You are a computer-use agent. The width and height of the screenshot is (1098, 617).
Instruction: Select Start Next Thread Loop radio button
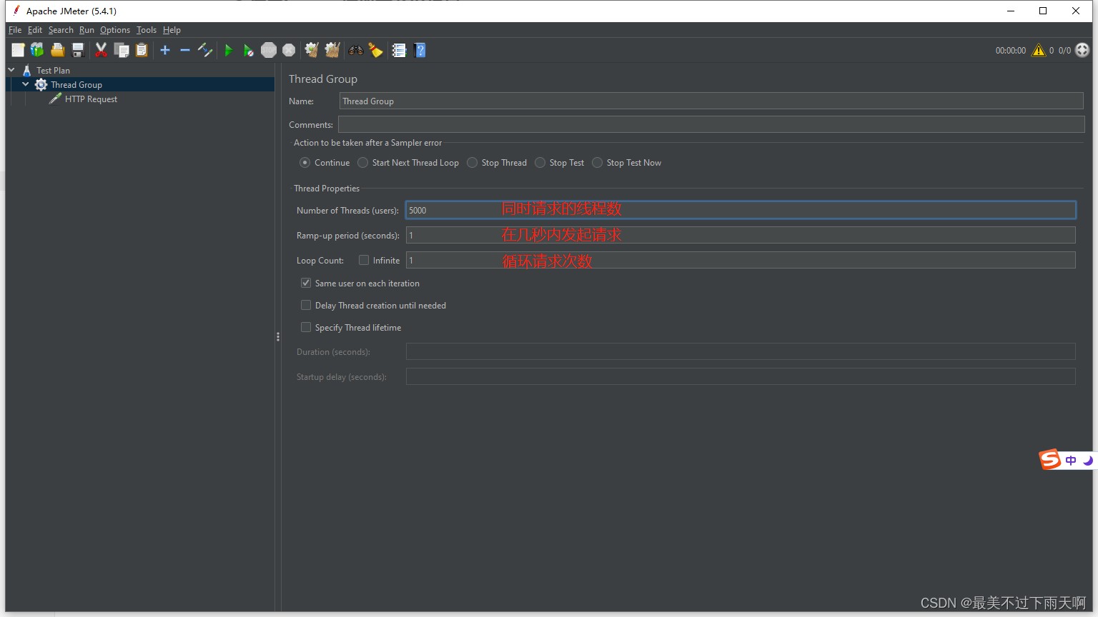(x=363, y=163)
